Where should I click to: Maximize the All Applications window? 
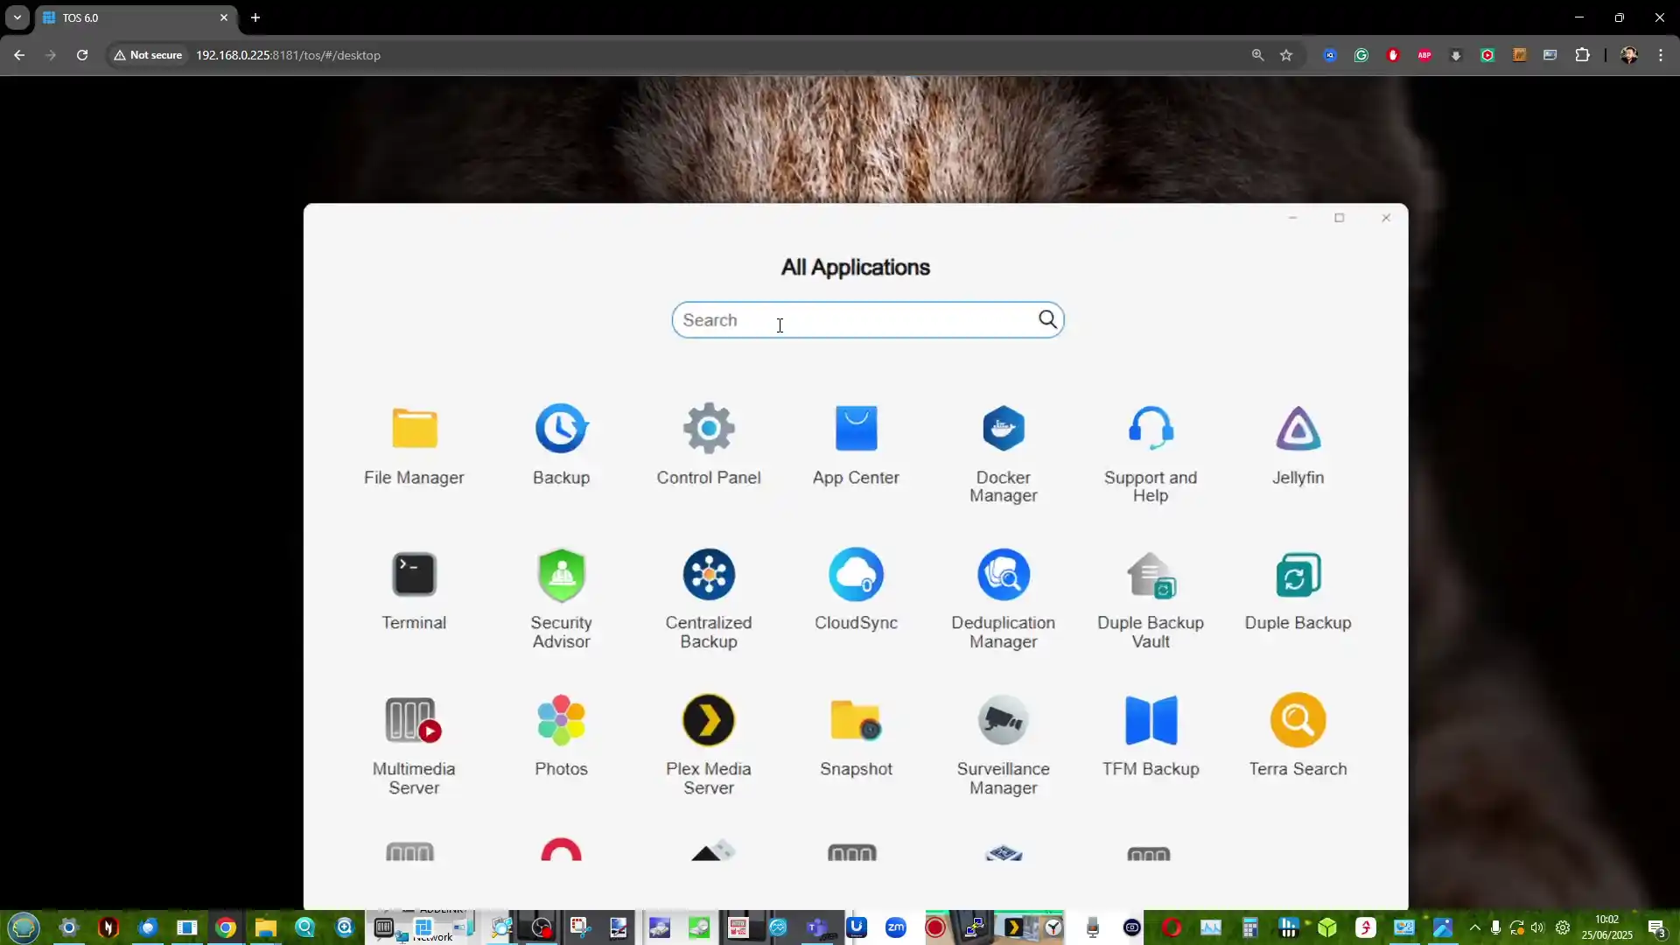click(x=1339, y=218)
